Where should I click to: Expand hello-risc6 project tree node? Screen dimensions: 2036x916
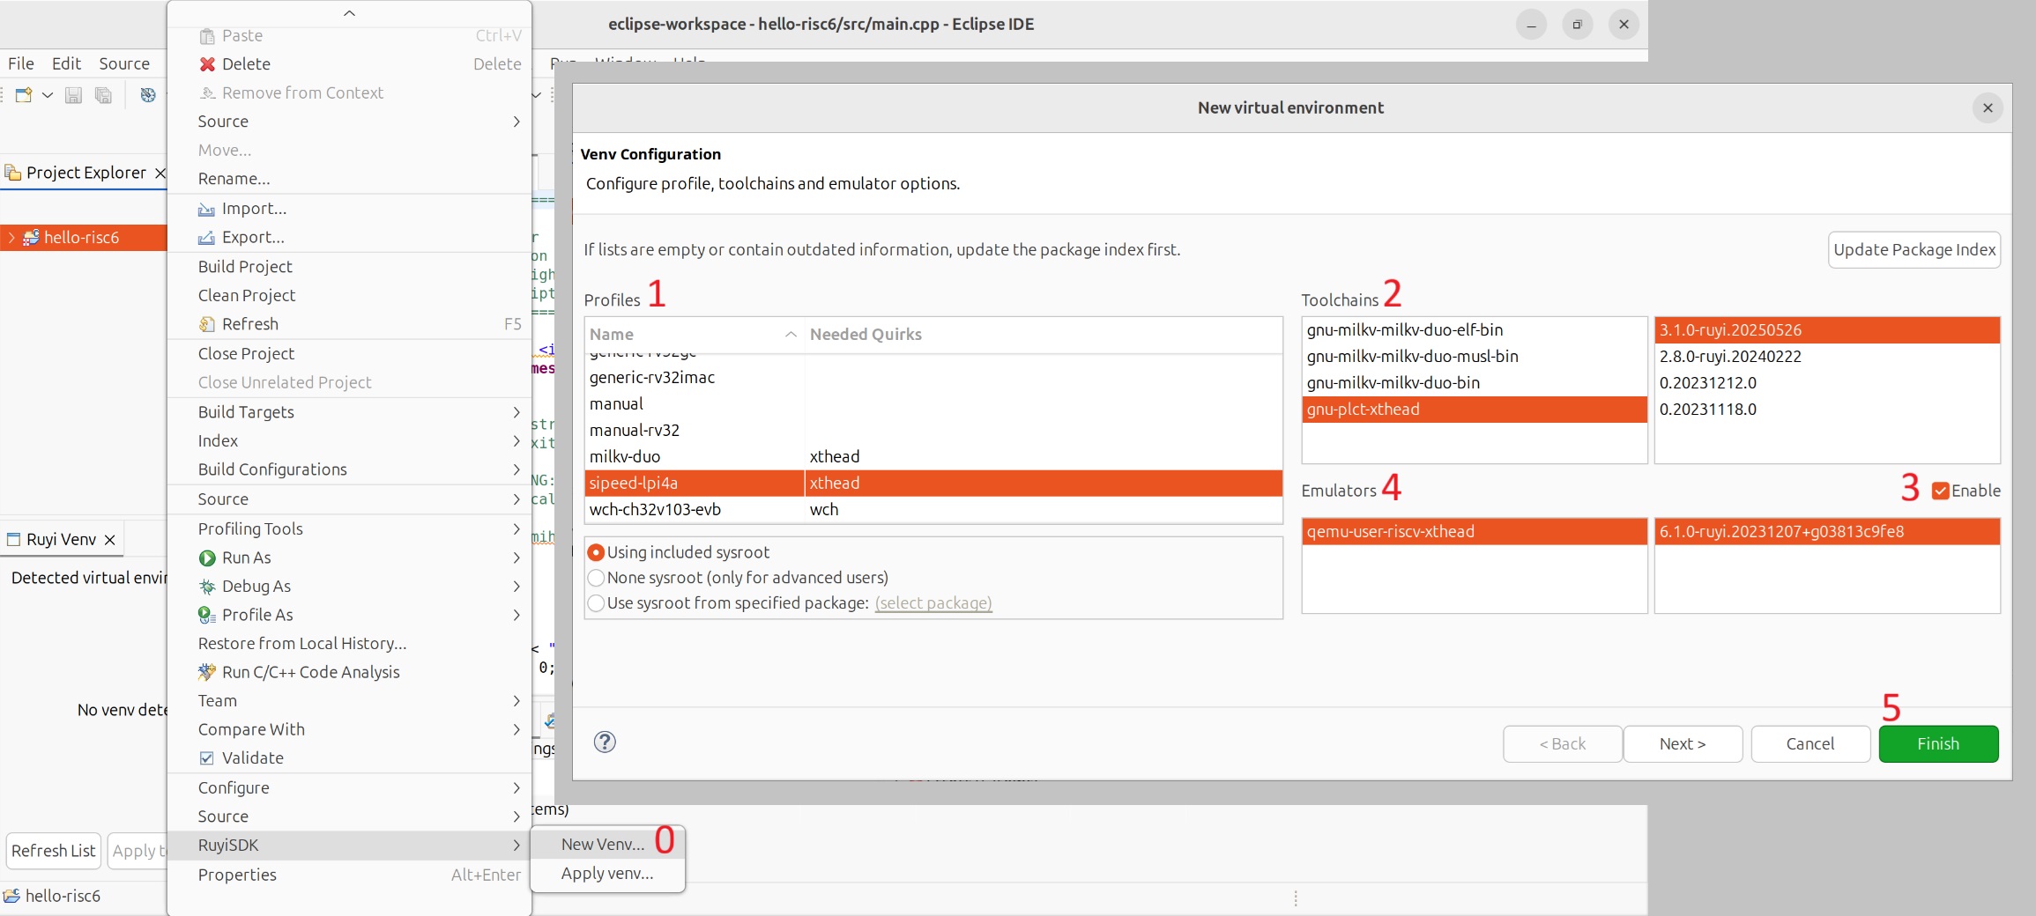11,238
